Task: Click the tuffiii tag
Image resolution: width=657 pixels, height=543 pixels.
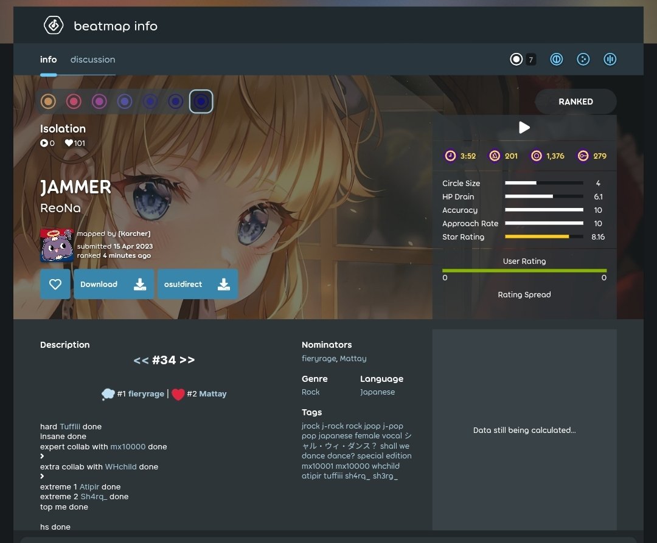Action: (x=333, y=476)
